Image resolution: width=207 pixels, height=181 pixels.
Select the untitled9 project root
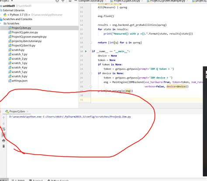click(x=9, y=6)
